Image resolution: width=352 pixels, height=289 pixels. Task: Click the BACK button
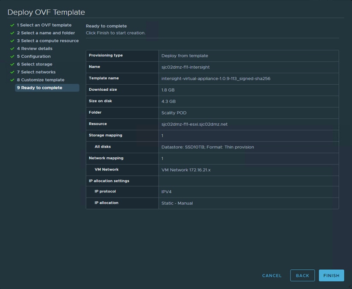(x=302, y=275)
